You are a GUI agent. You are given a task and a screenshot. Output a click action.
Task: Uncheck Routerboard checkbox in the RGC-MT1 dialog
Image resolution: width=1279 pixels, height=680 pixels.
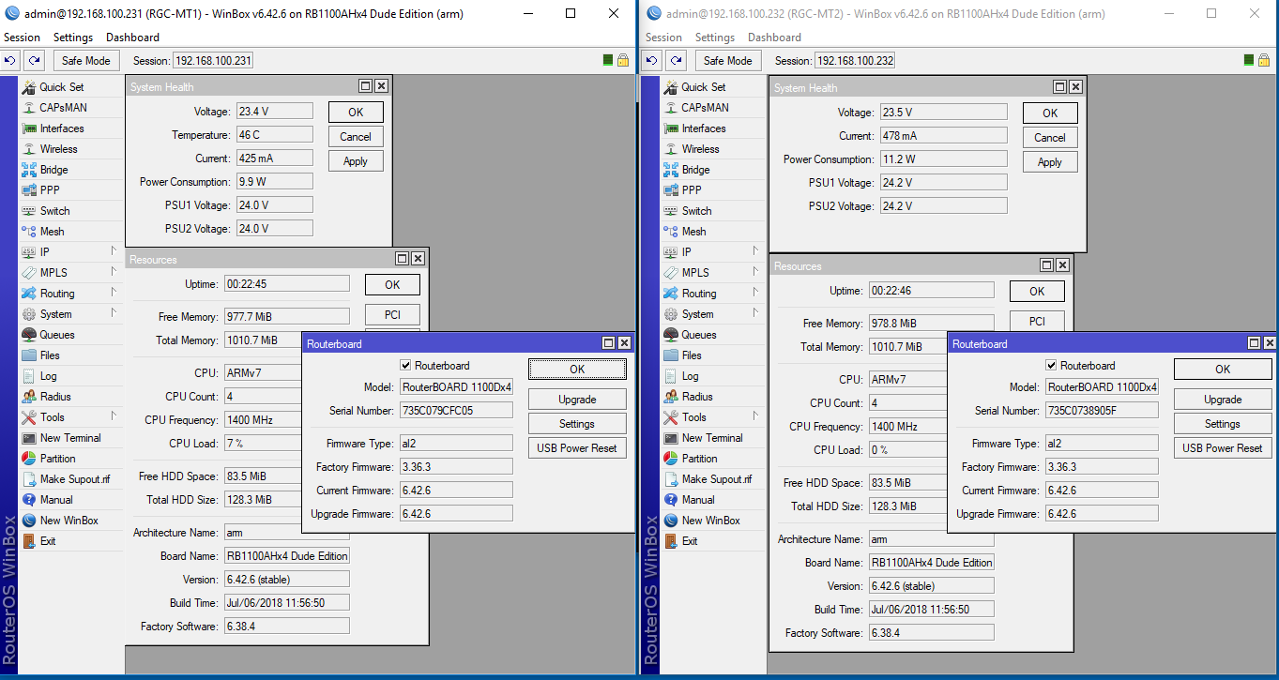pyautogui.click(x=405, y=366)
